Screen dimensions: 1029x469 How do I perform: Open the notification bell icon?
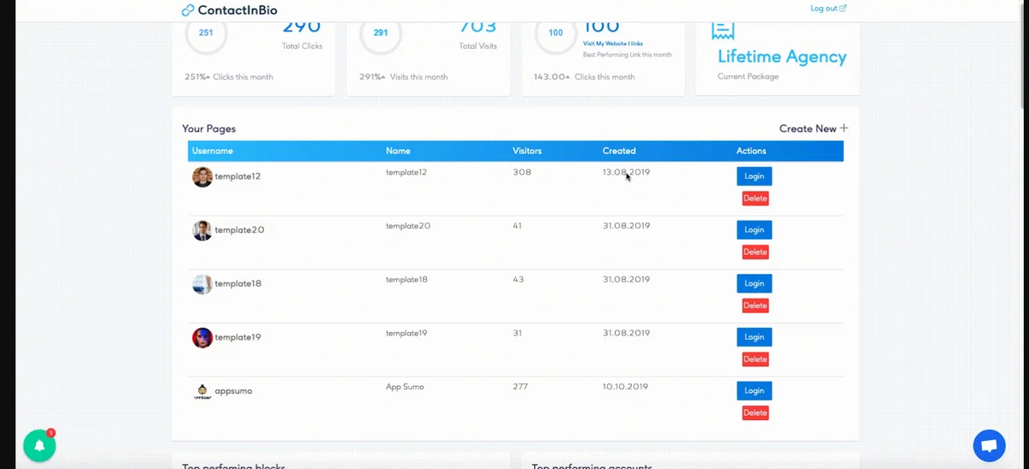point(39,445)
